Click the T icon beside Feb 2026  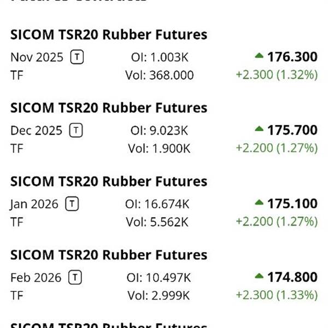click(75, 277)
